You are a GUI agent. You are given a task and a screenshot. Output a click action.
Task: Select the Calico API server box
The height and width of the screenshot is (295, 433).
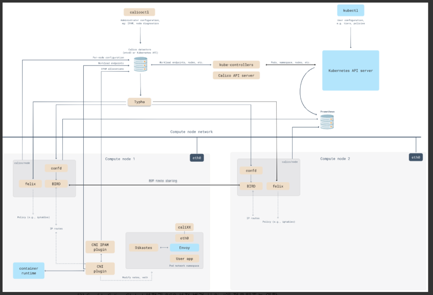pyautogui.click(x=236, y=75)
